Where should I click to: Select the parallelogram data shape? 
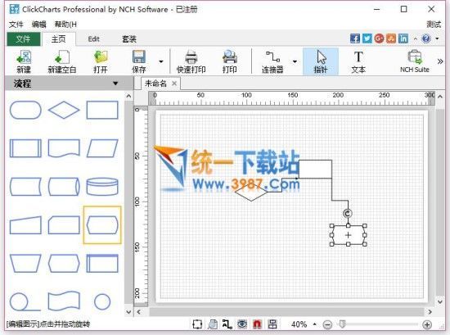tap(102, 148)
